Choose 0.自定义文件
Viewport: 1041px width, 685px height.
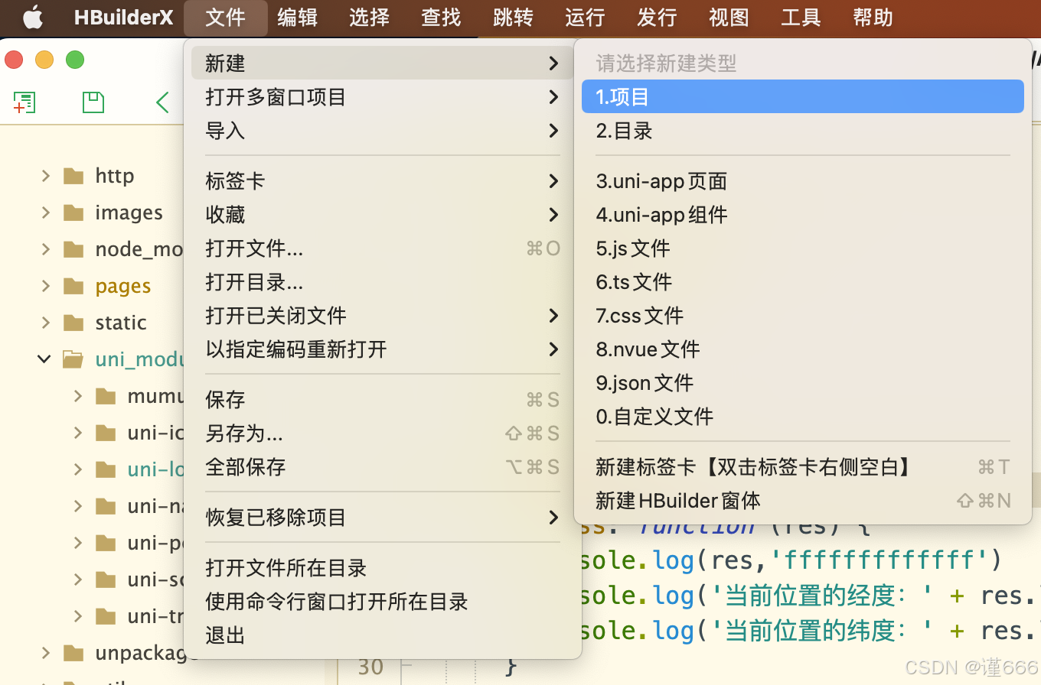(803, 417)
